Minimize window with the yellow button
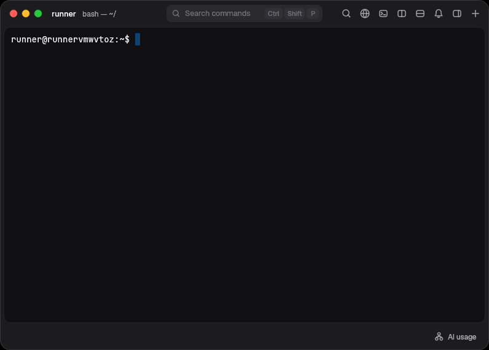 pos(26,14)
